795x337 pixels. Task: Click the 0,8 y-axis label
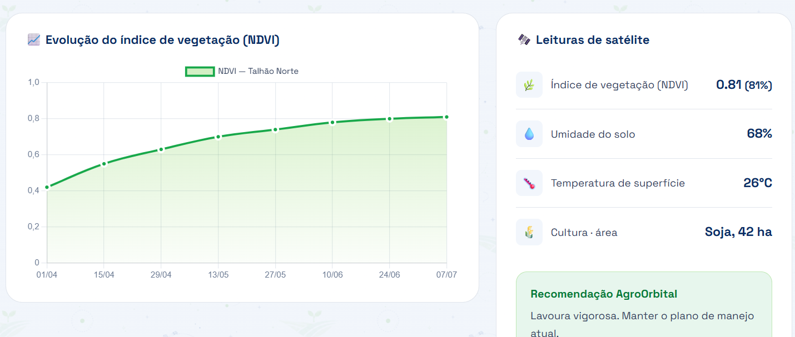pyautogui.click(x=34, y=118)
